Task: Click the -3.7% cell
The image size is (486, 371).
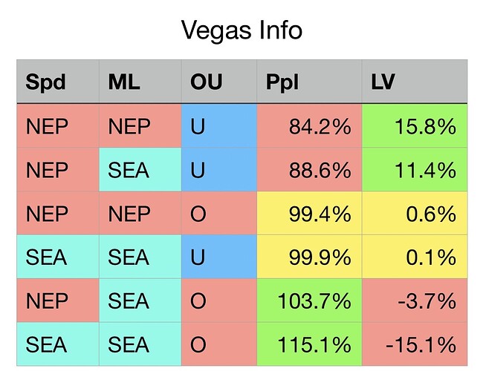Action: [x=414, y=301]
